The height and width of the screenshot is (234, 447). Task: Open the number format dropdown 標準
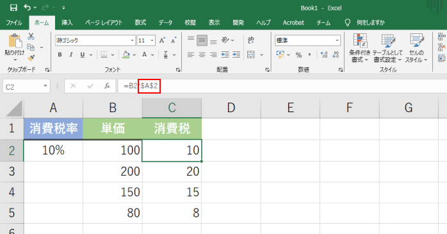click(337, 40)
